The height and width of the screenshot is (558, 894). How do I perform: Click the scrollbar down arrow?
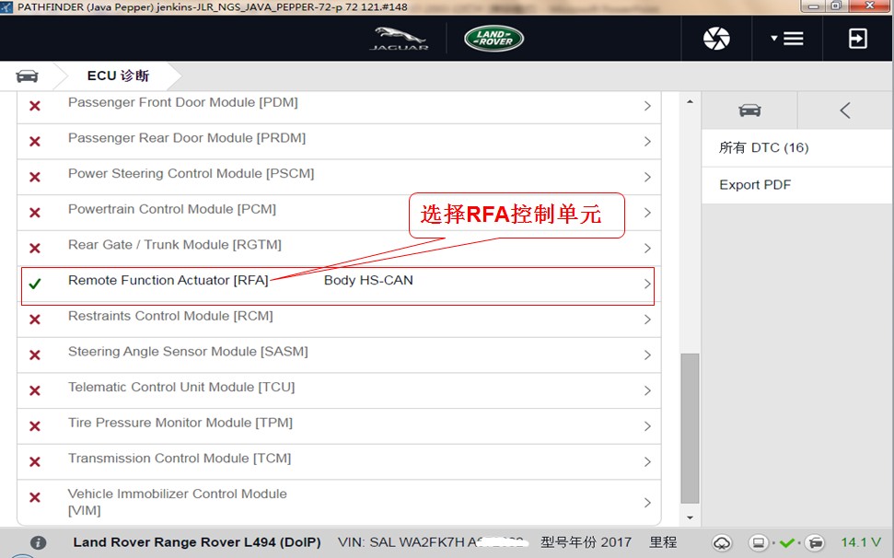[x=690, y=517]
